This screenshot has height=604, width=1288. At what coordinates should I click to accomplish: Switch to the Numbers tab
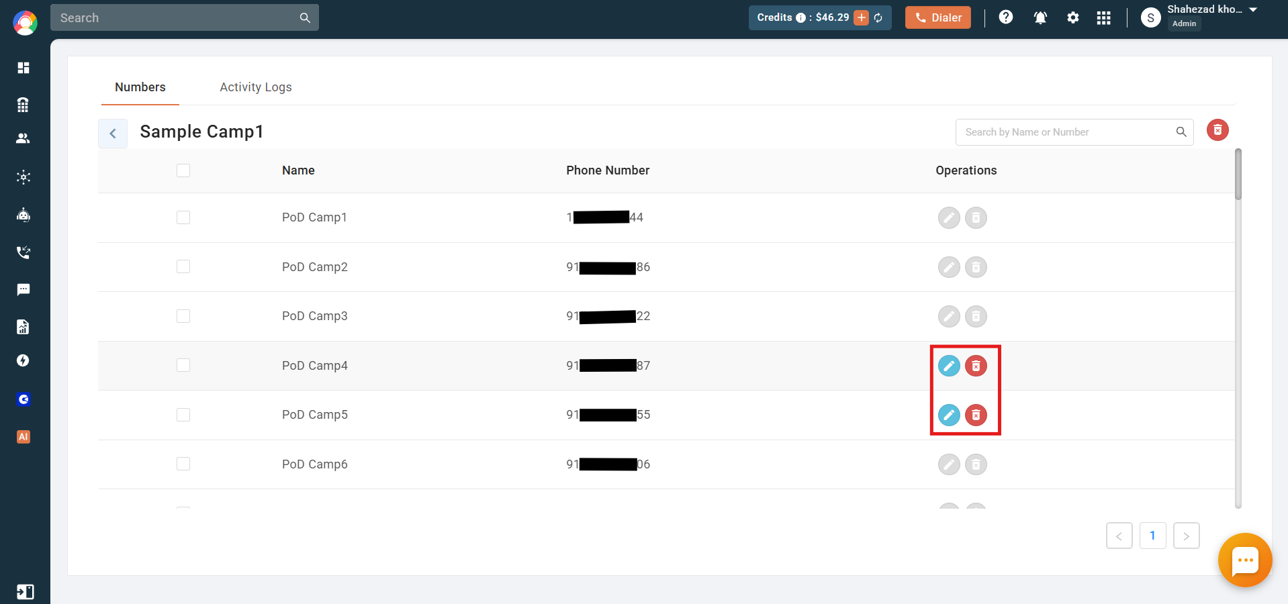140,87
